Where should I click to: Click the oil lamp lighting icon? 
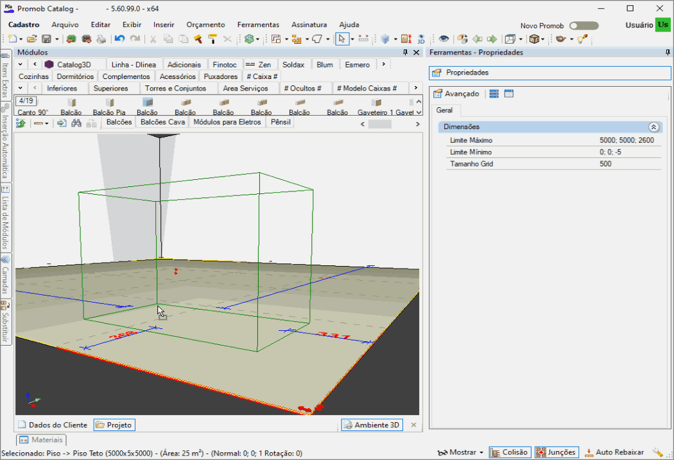[561, 39]
